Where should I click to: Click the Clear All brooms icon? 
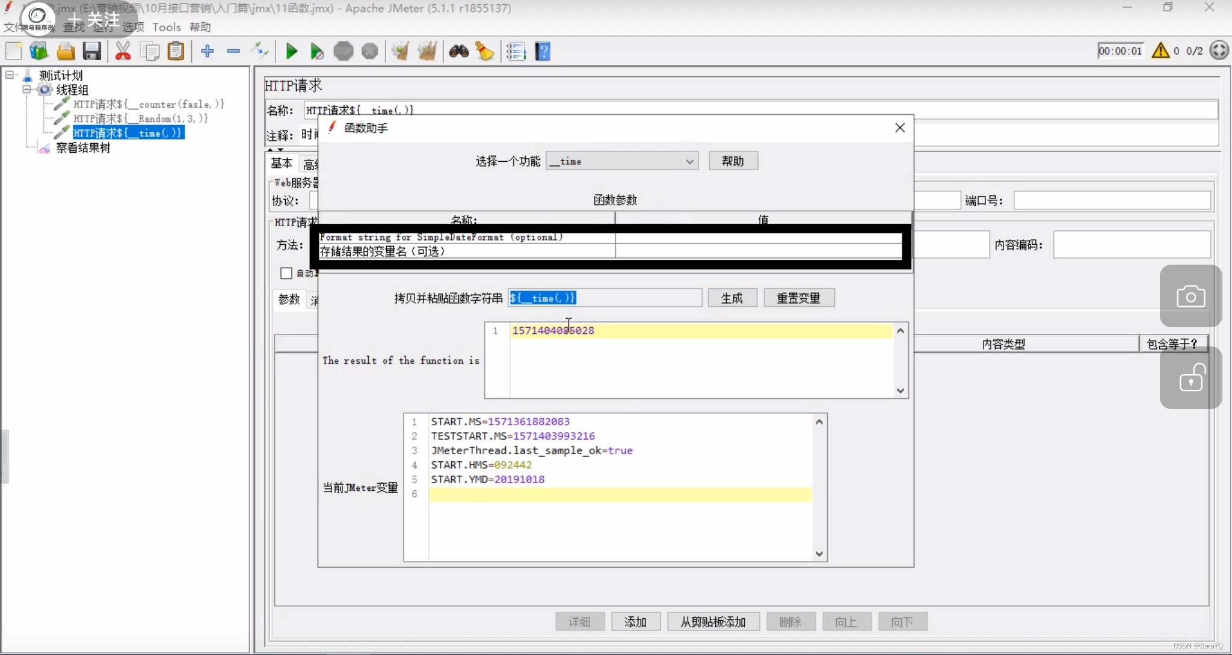[x=427, y=51]
